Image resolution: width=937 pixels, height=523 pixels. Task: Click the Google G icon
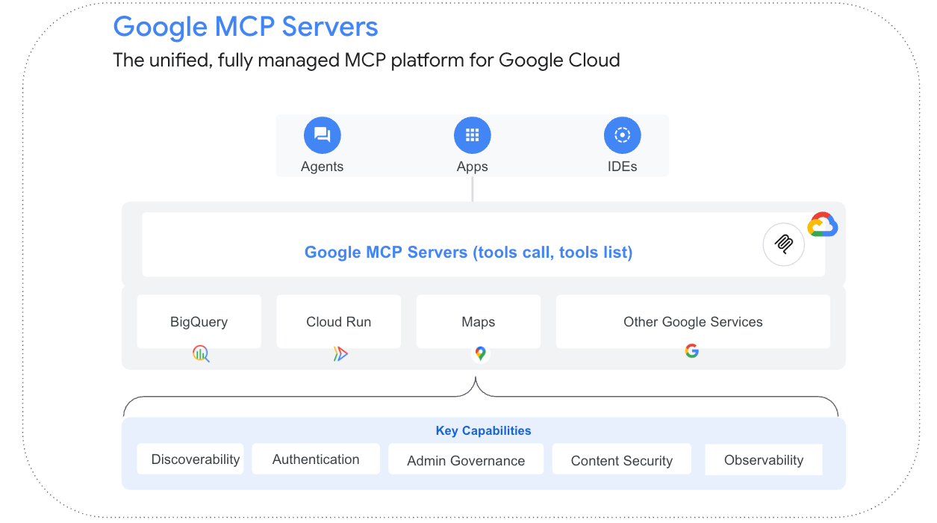[692, 350]
